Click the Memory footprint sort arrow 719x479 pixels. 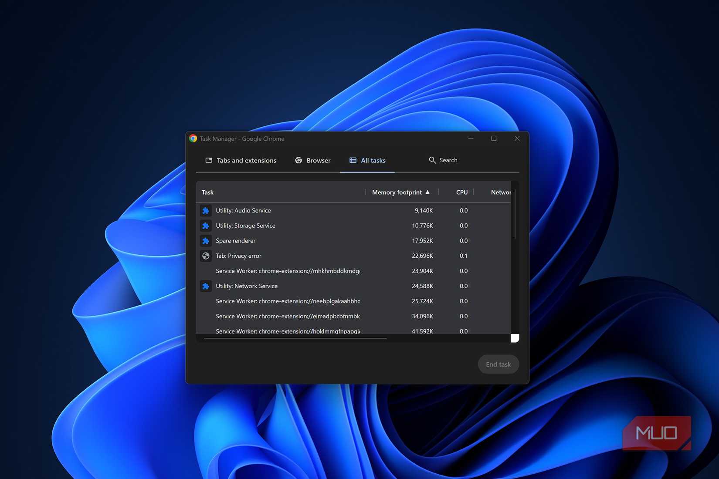(x=427, y=192)
